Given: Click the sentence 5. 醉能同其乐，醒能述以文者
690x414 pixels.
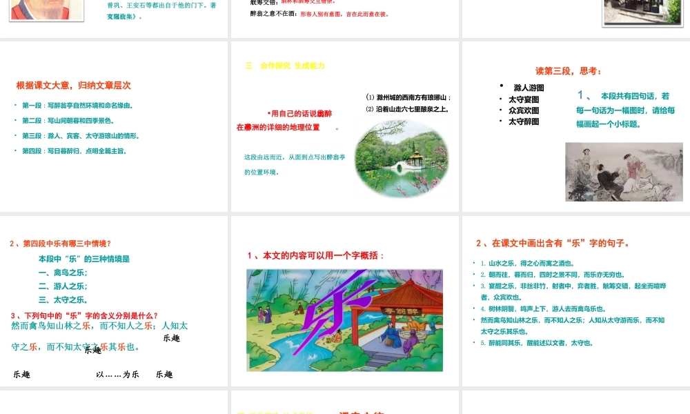Looking at the screenshot, I should pos(537,343).
